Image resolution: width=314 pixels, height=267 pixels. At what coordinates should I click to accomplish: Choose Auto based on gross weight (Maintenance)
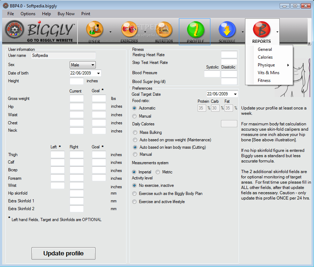tap(135, 140)
